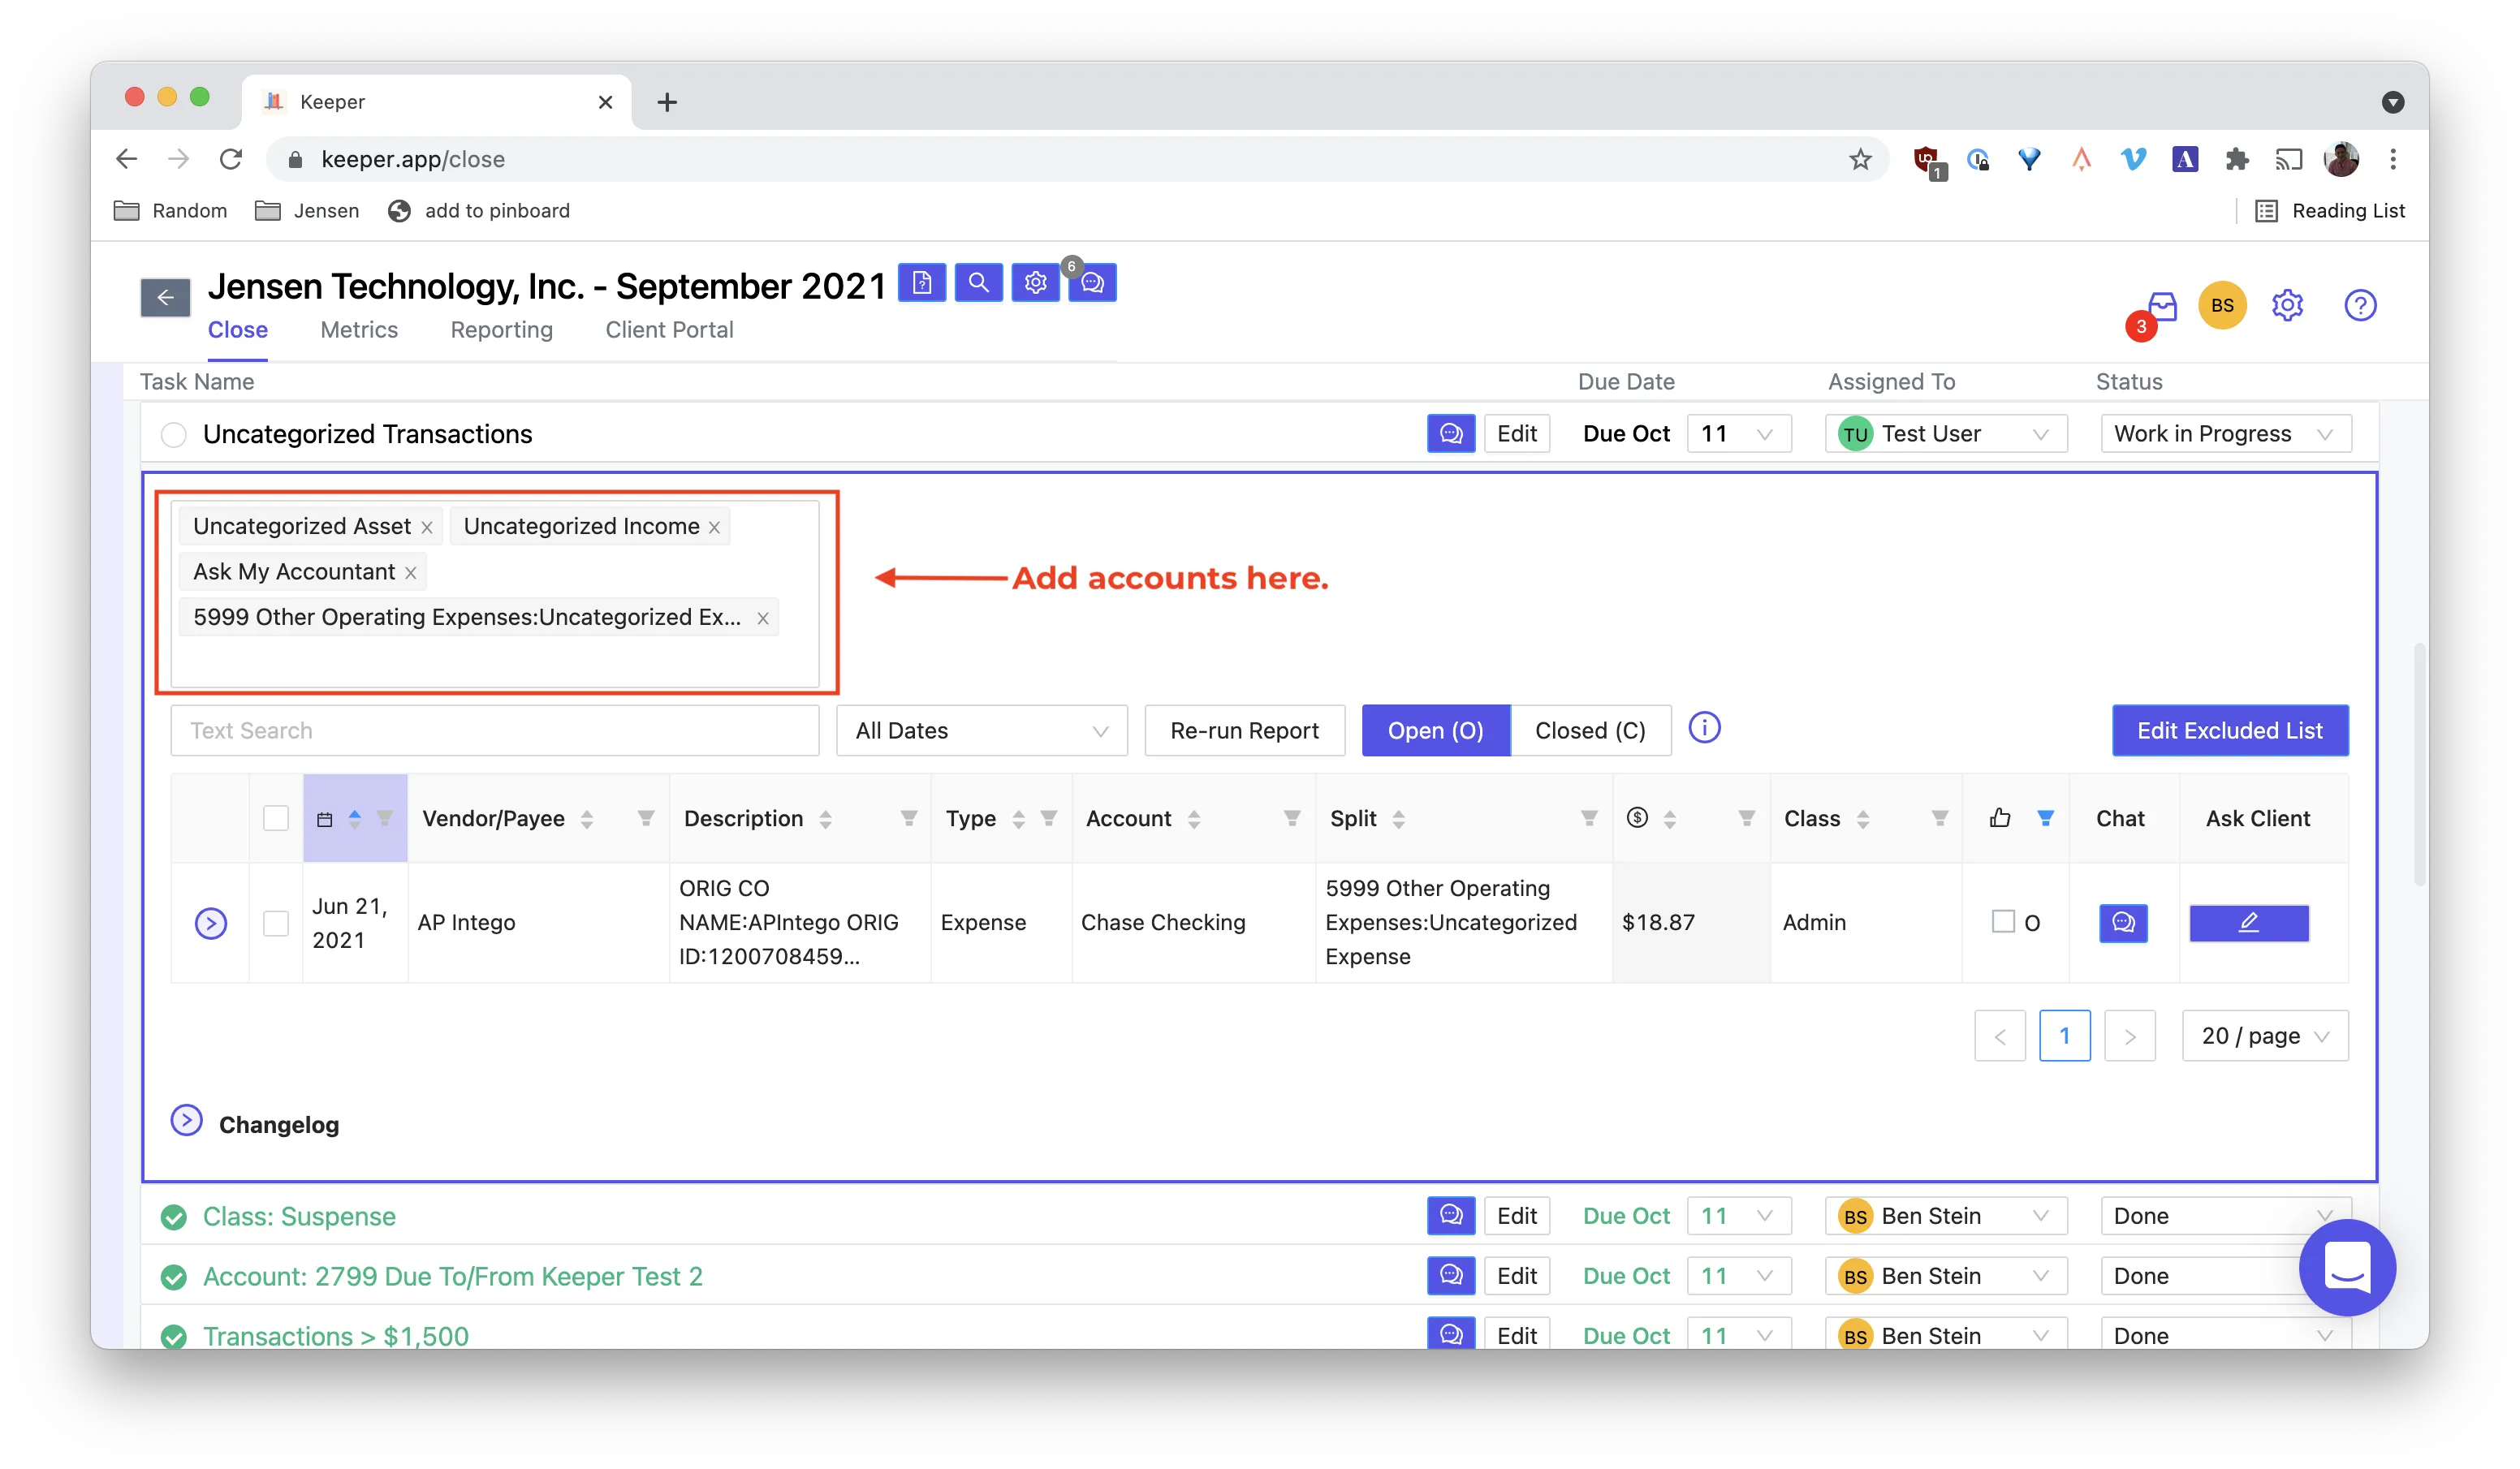Open the 20 / page dropdown
The image size is (2520, 1469).
[2264, 1035]
